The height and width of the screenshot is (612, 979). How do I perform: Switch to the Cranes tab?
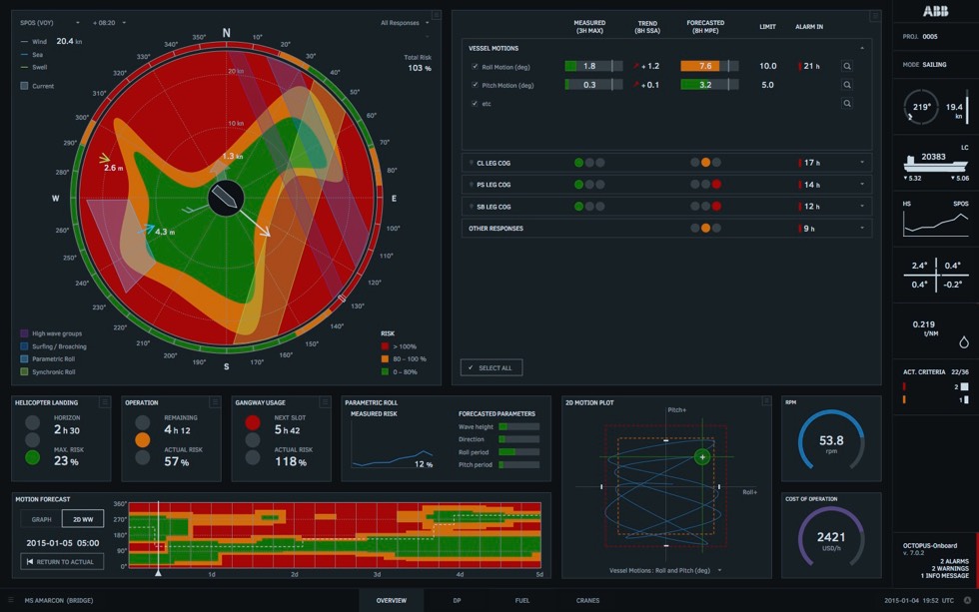pyautogui.click(x=587, y=600)
